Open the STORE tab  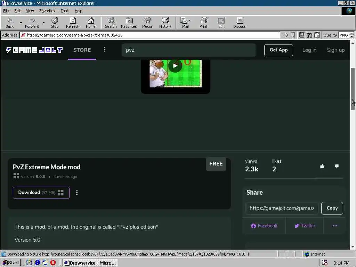click(x=82, y=50)
